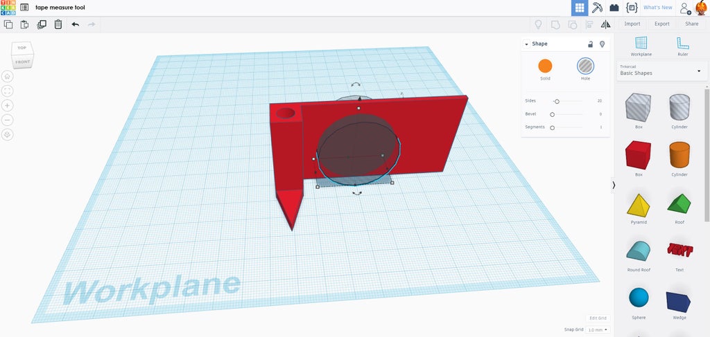The width and height of the screenshot is (710, 337).
Task: Open What's New
Action: click(657, 8)
